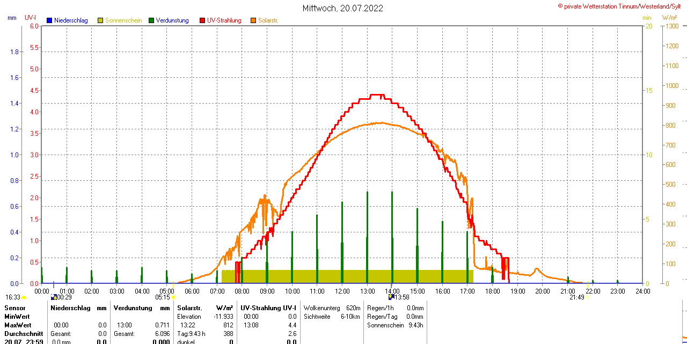This screenshot has width=687, height=344.
Task: Click the red UV-Strahlung legend square
Action: pos(202,20)
